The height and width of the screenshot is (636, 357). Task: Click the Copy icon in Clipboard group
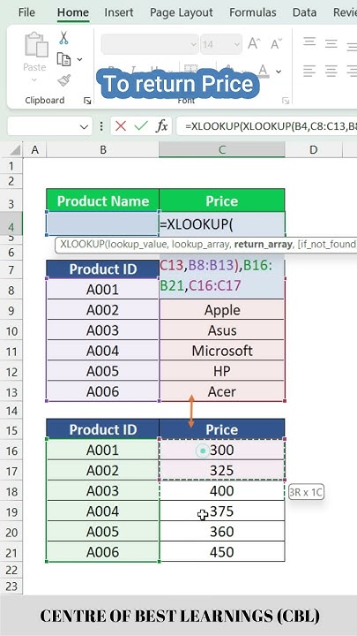click(x=63, y=59)
